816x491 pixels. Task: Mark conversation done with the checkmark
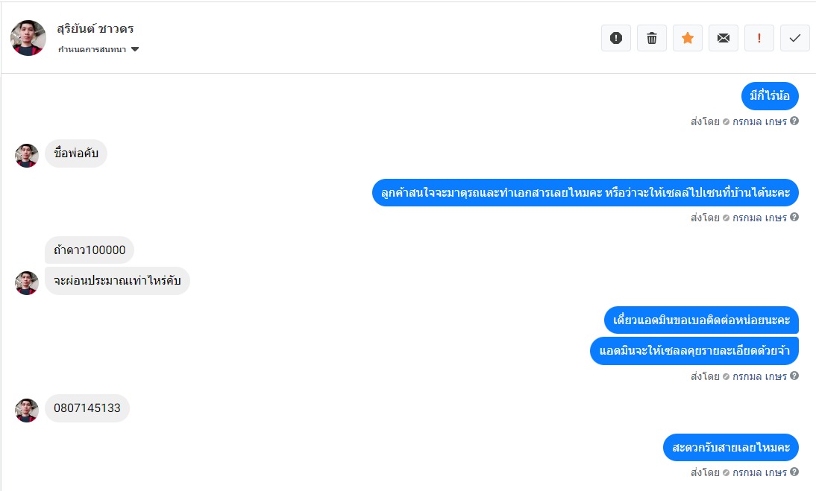point(795,38)
